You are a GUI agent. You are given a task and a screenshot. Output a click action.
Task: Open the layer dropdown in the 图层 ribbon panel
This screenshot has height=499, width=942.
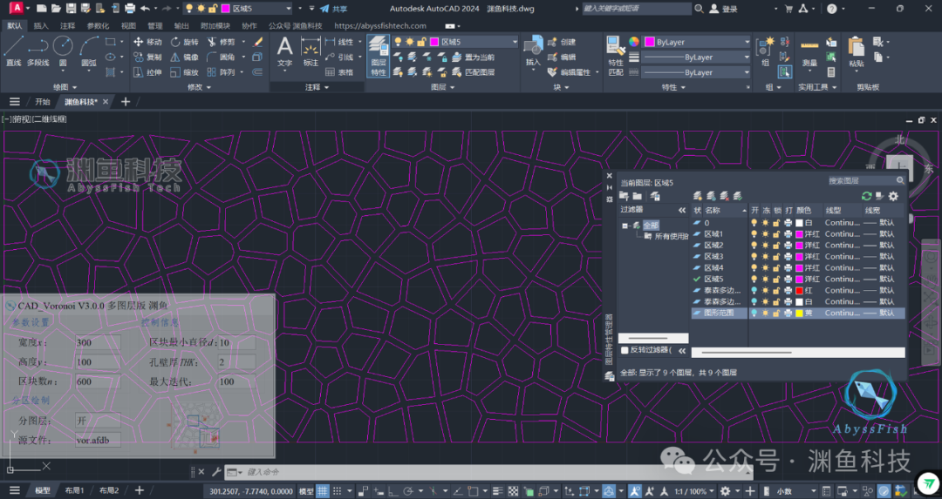click(x=515, y=42)
